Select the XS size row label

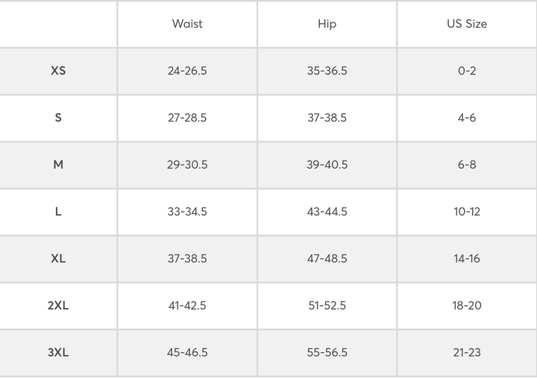click(x=58, y=71)
